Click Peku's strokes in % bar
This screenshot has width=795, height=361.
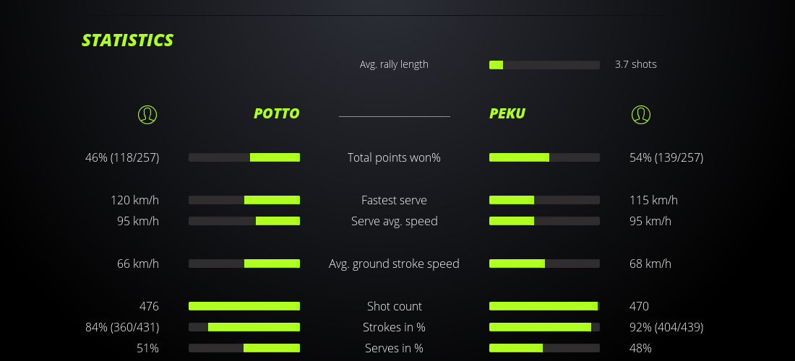pos(544,327)
